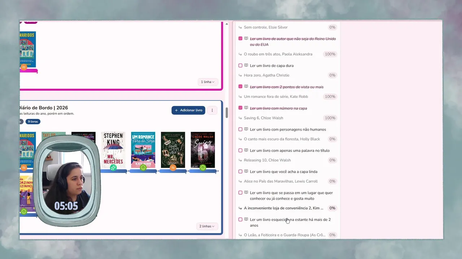This screenshot has width=462, height=259.
Task: Click the shelves panel scroll-up arrow
Action: pos(227,24)
